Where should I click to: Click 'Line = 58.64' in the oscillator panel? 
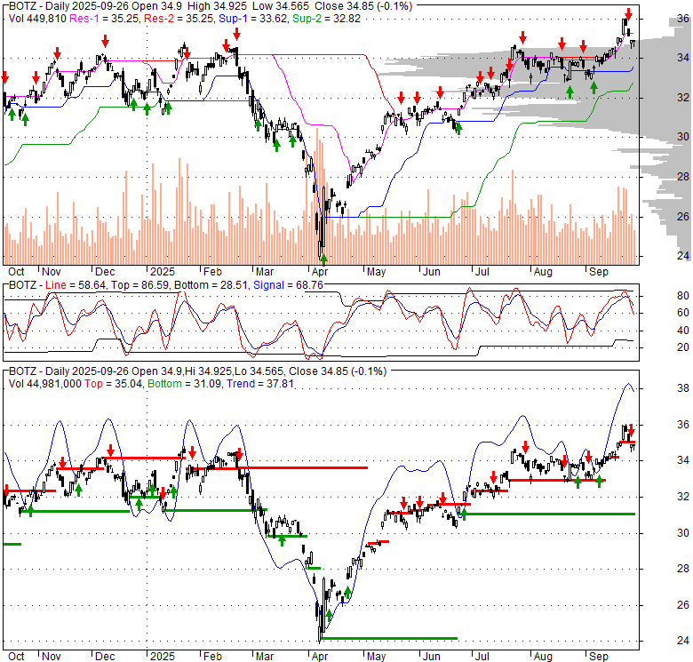click(x=76, y=285)
